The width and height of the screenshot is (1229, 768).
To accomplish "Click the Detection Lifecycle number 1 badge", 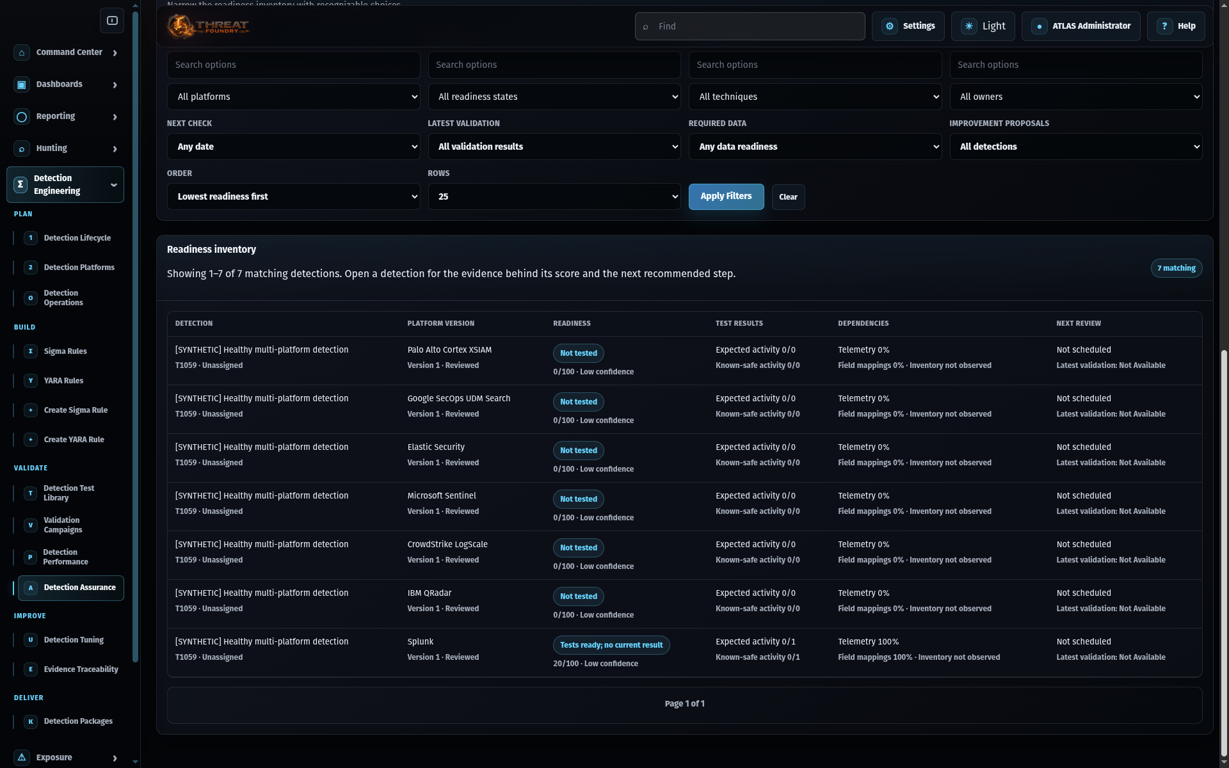I will [31, 238].
